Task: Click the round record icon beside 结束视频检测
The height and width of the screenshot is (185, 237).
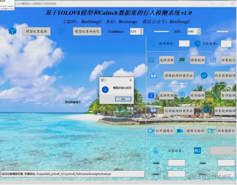Action: (206, 110)
